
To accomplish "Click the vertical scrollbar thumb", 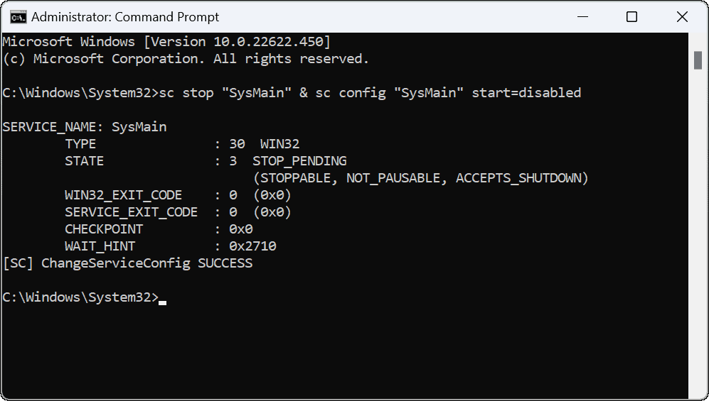I will (698, 60).
